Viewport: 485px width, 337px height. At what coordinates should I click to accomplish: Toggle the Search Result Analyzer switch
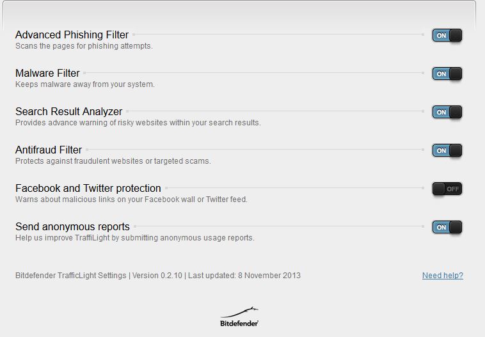point(447,112)
